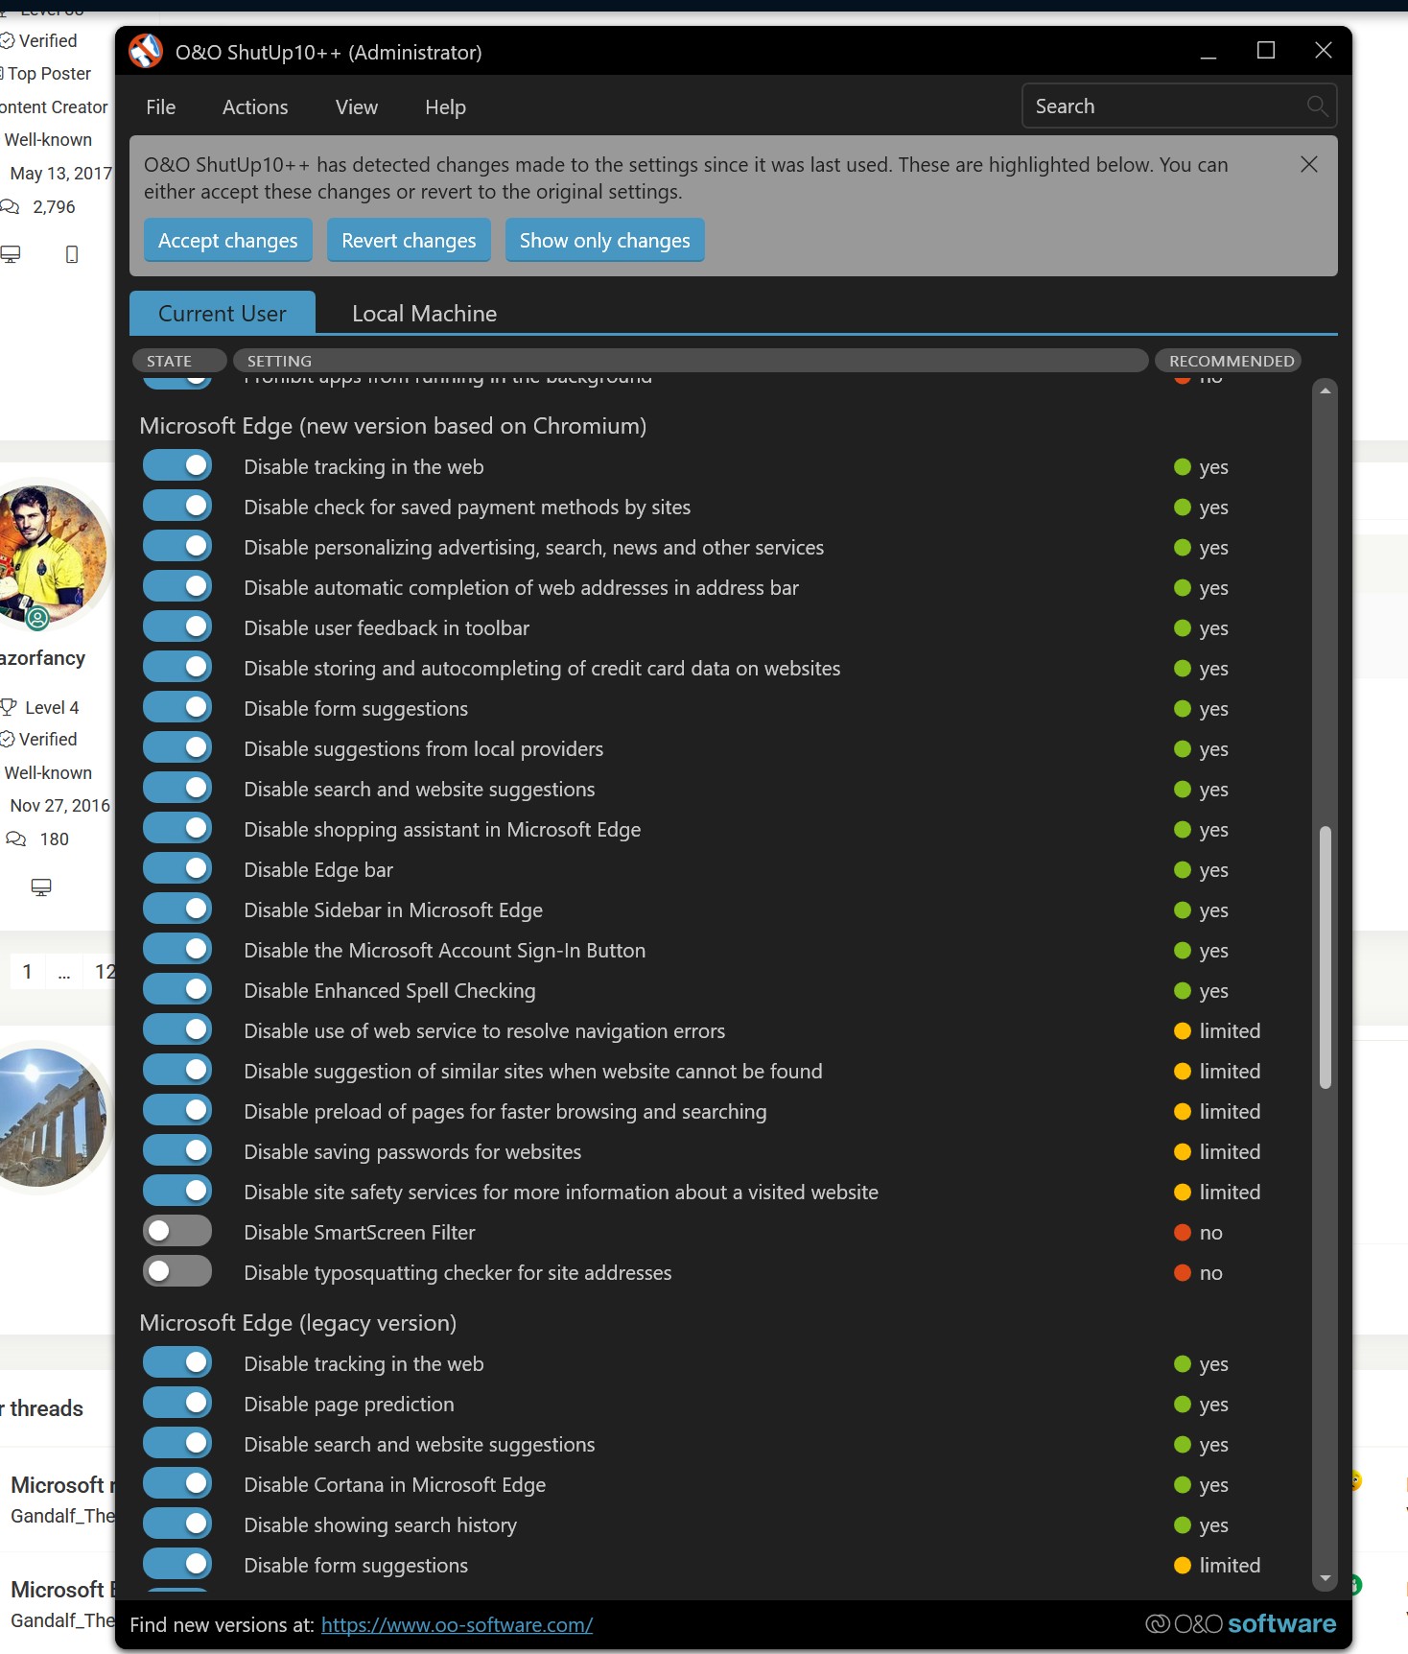This screenshot has height=1654, width=1408.
Task: Toggle Disable the Microsoft Account Sign-In Button
Action: (177, 950)
